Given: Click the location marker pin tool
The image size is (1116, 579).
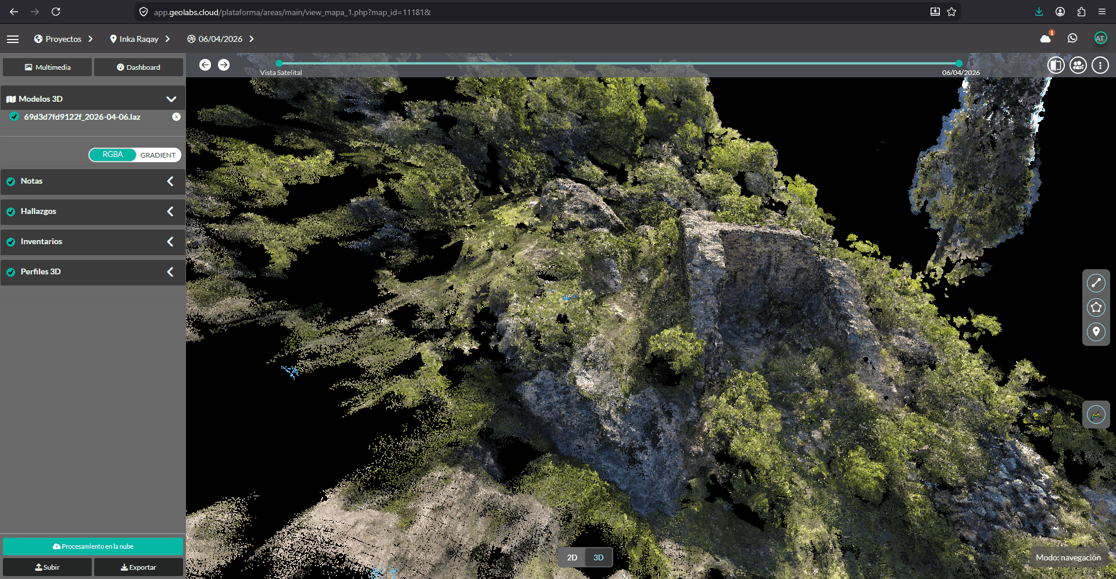Looking at the screenshot, I should tap(1096, 331).
